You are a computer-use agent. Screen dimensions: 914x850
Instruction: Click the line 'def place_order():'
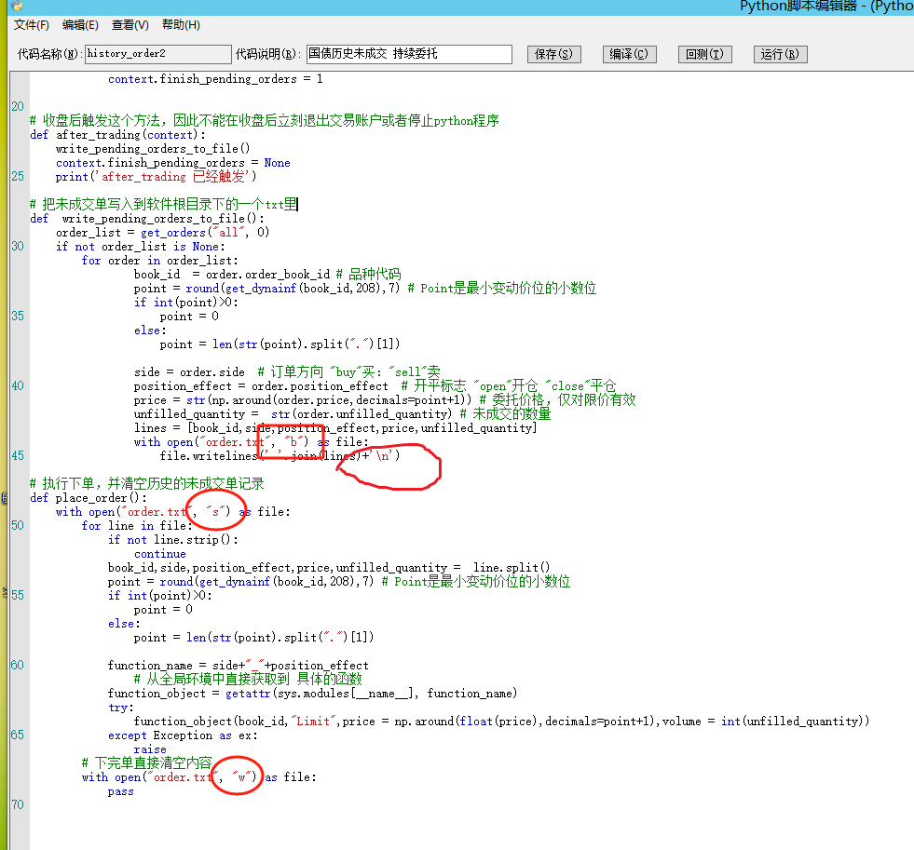coord(88,498)
